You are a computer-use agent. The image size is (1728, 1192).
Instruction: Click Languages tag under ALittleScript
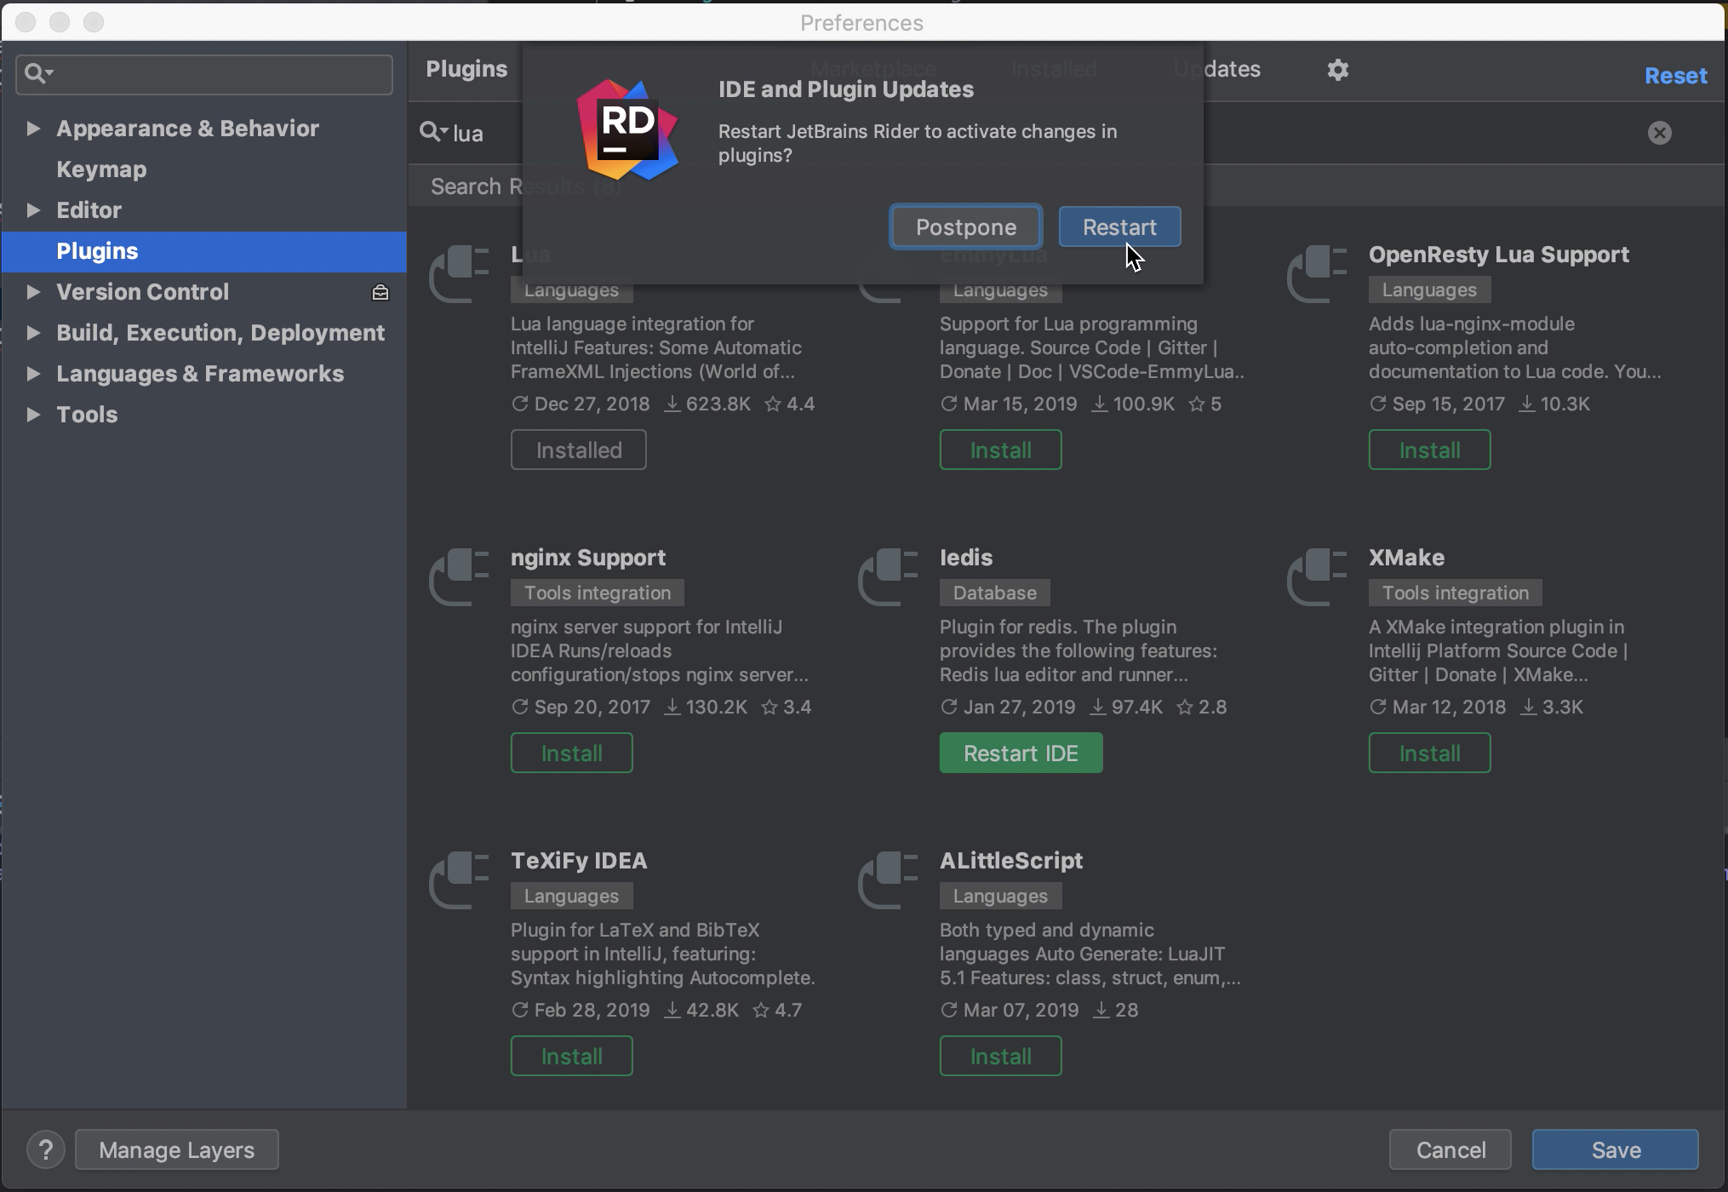coord(1000,896)
